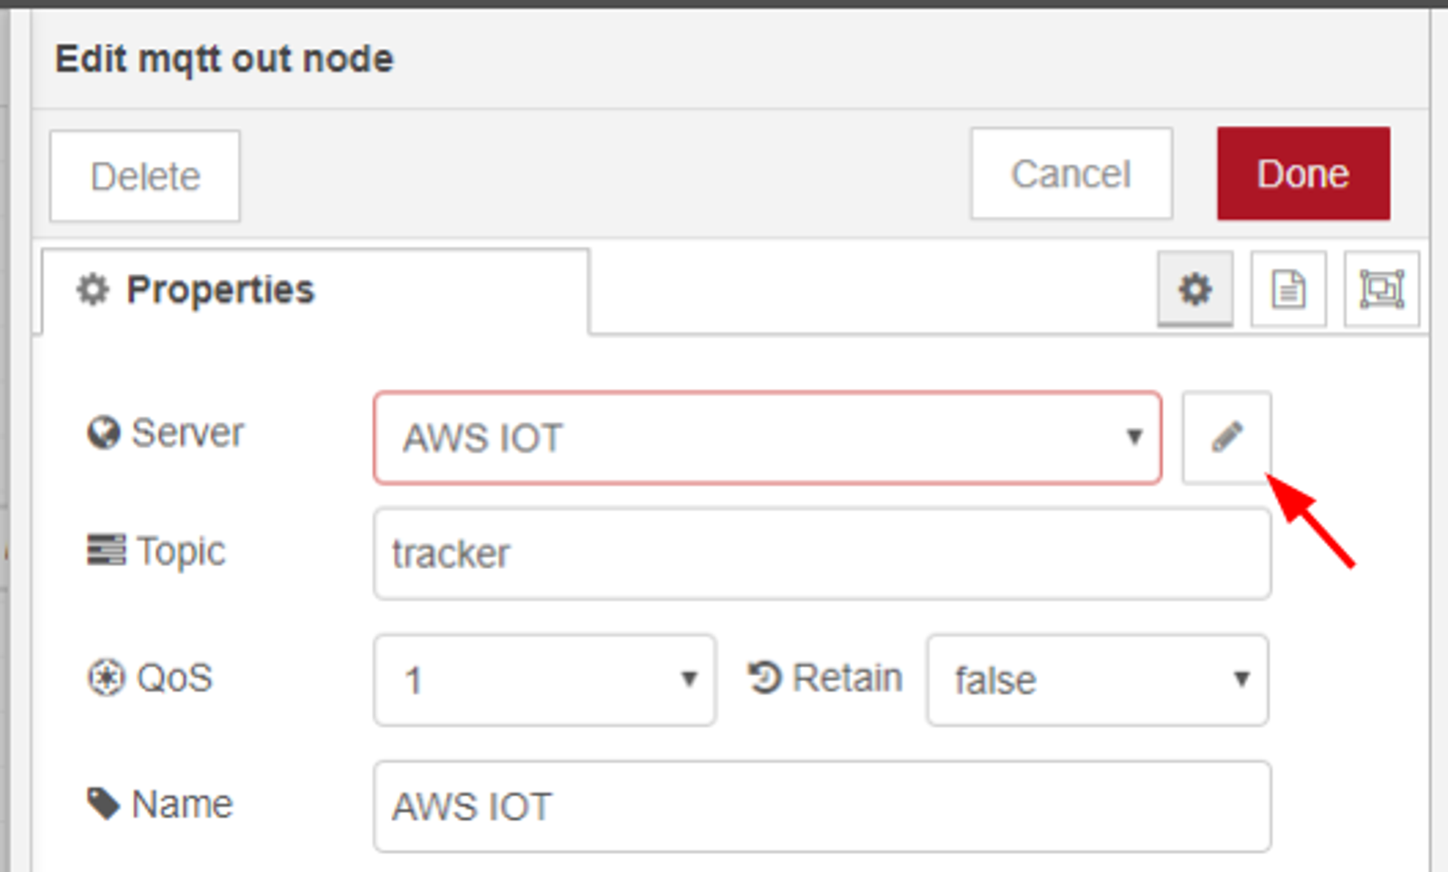Click the Retain refresh icon

coord(763,677)
